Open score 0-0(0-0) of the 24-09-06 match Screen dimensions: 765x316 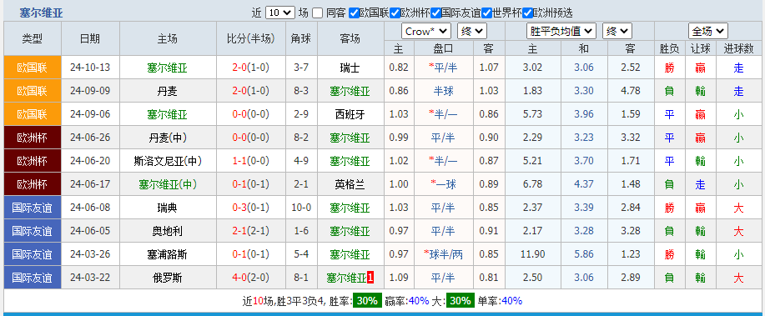[x=251, y=114]
